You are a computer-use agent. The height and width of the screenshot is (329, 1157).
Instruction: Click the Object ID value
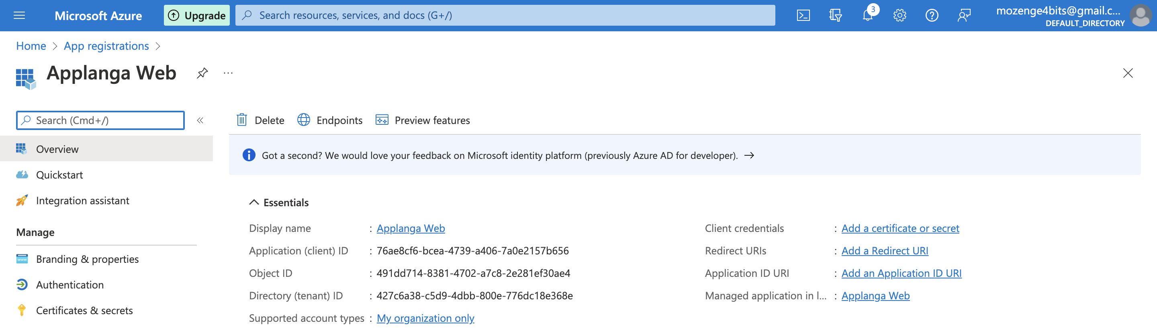(473, 273)
